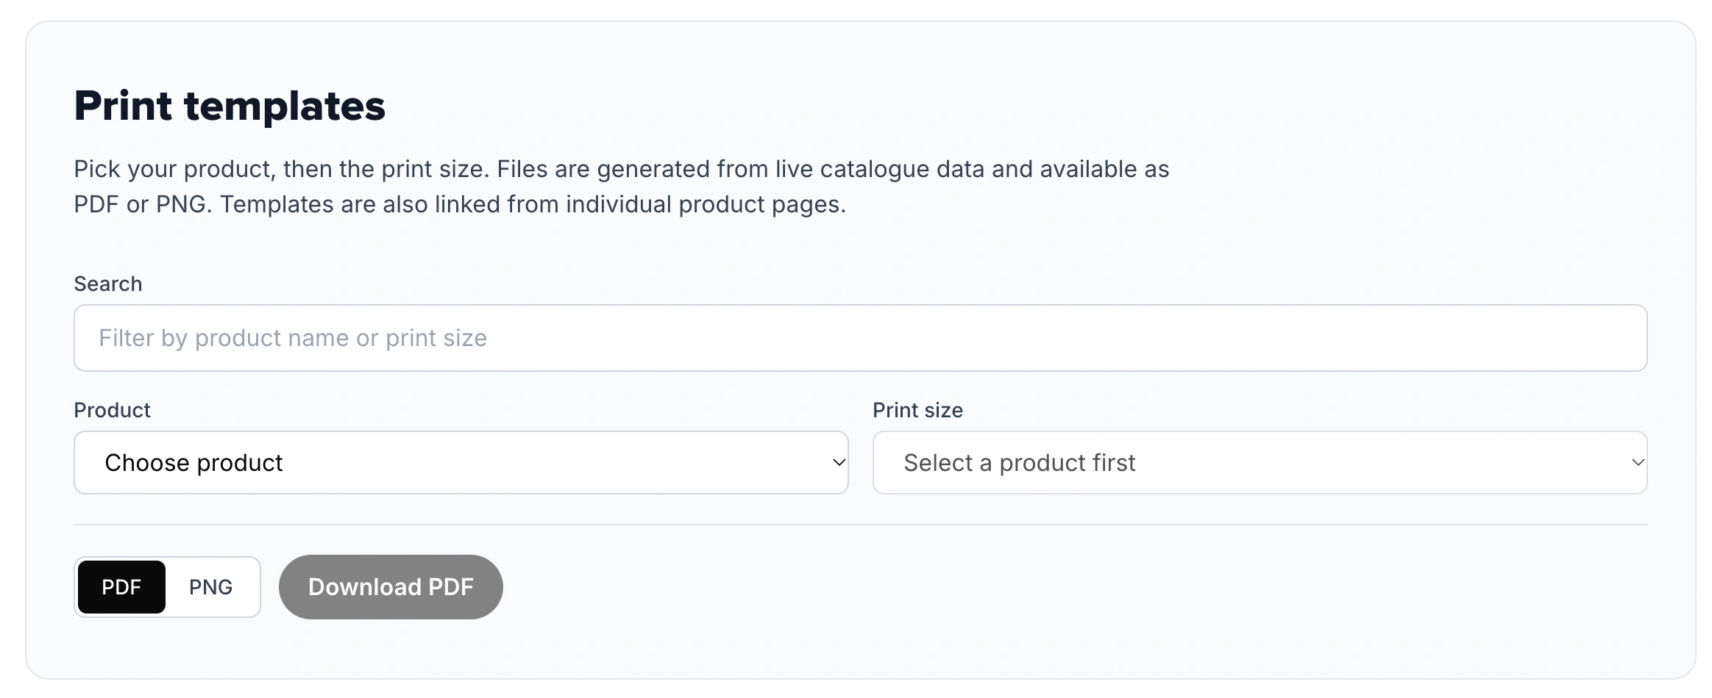Screen dimensions: 1712x698
Task: Click "Select a product first" placeholder
Action: (x=1019, y=463)
